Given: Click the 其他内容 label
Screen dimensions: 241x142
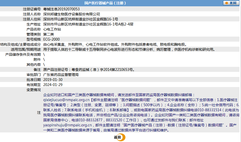Looking at the screenshot, I should pyautogui.click(x=33, y=65).
